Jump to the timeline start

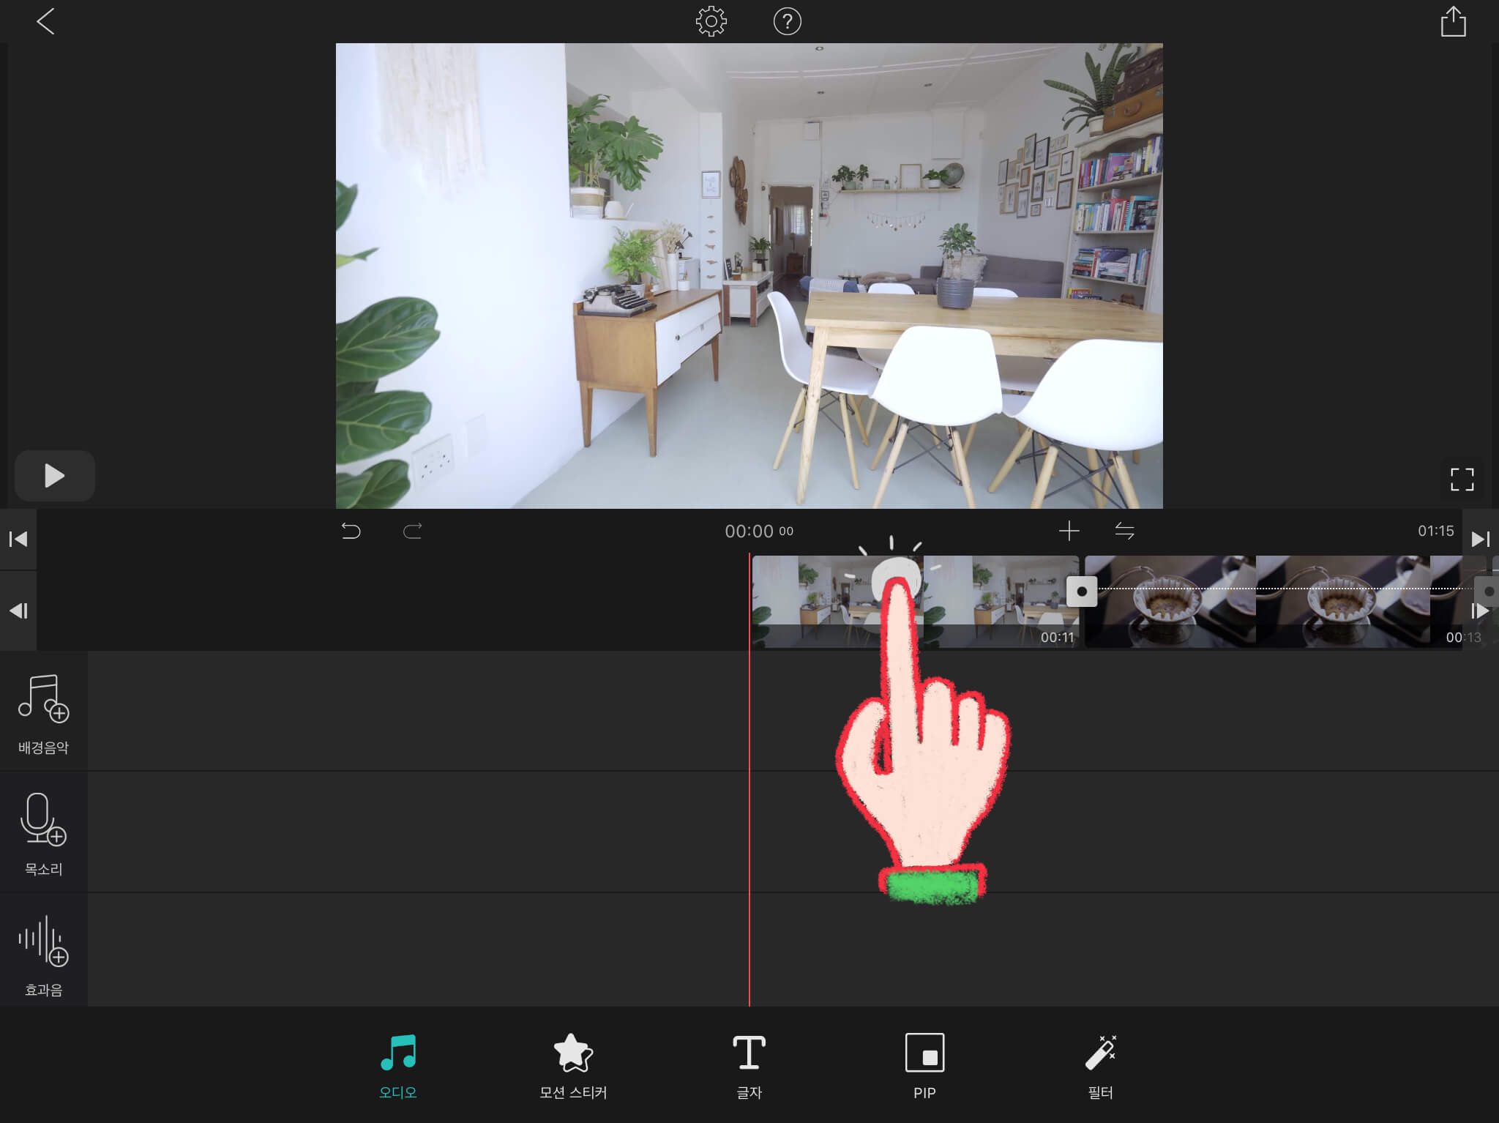click(18, 540)
